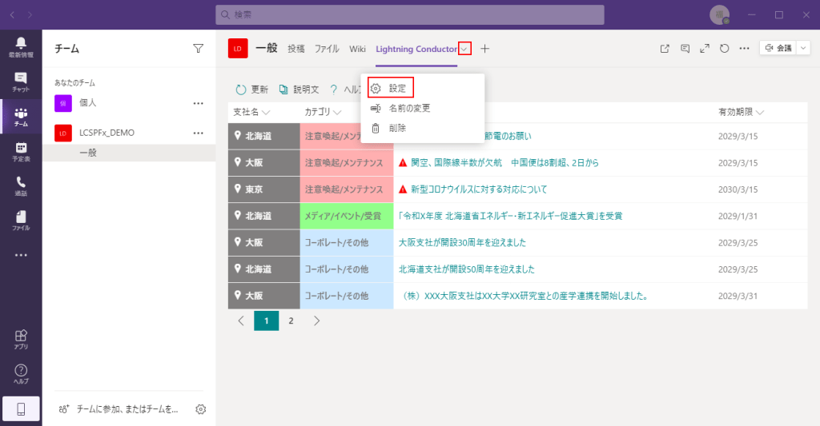The width and height of the screenshot is (820, 426).
Task: Open the ファイル (Files) sidebar icon
Action: click(x=21, y=220)
